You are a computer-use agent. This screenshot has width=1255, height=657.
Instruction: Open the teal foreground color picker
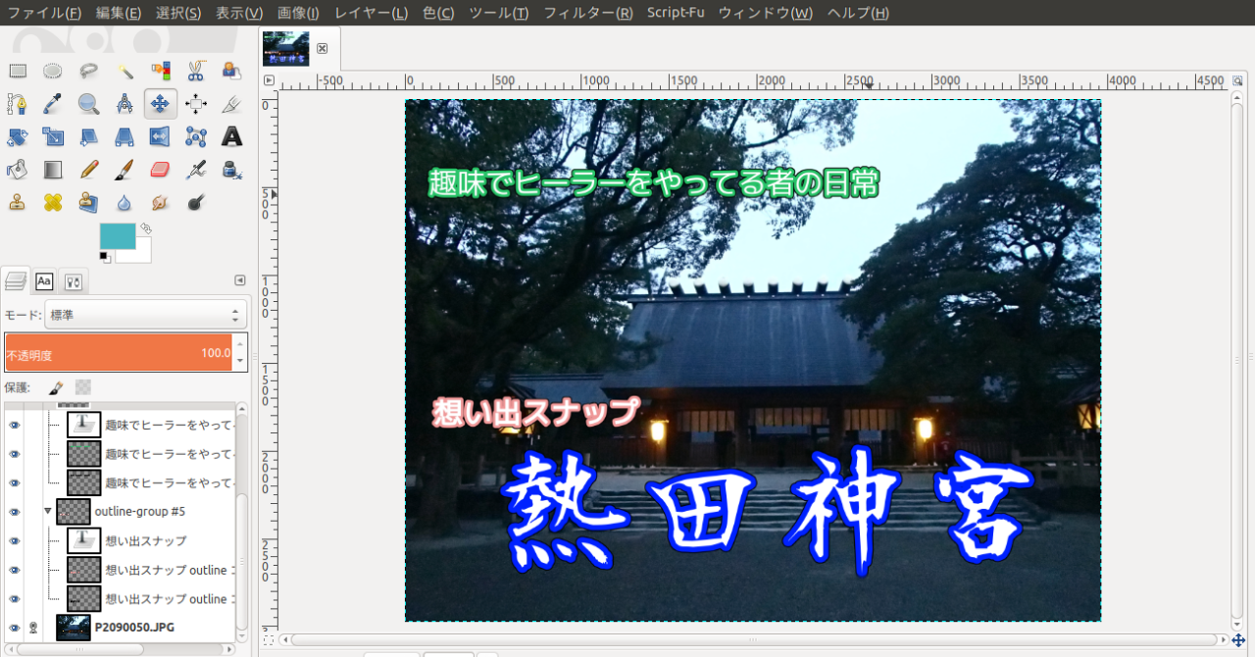point(118,236)
